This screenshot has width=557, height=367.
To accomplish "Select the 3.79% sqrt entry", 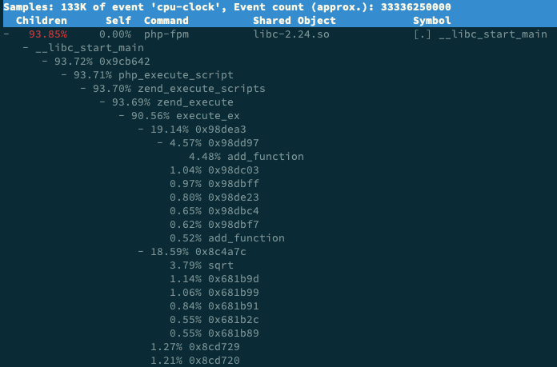I will [x=207, y=265].
